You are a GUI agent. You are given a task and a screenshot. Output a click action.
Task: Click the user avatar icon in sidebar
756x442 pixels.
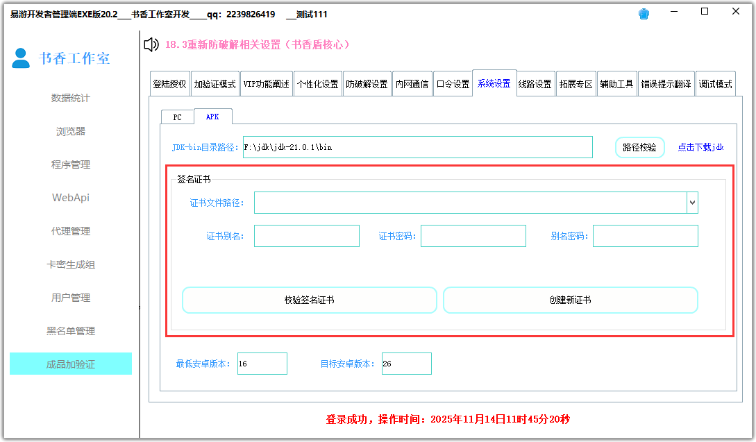point(22,58)
